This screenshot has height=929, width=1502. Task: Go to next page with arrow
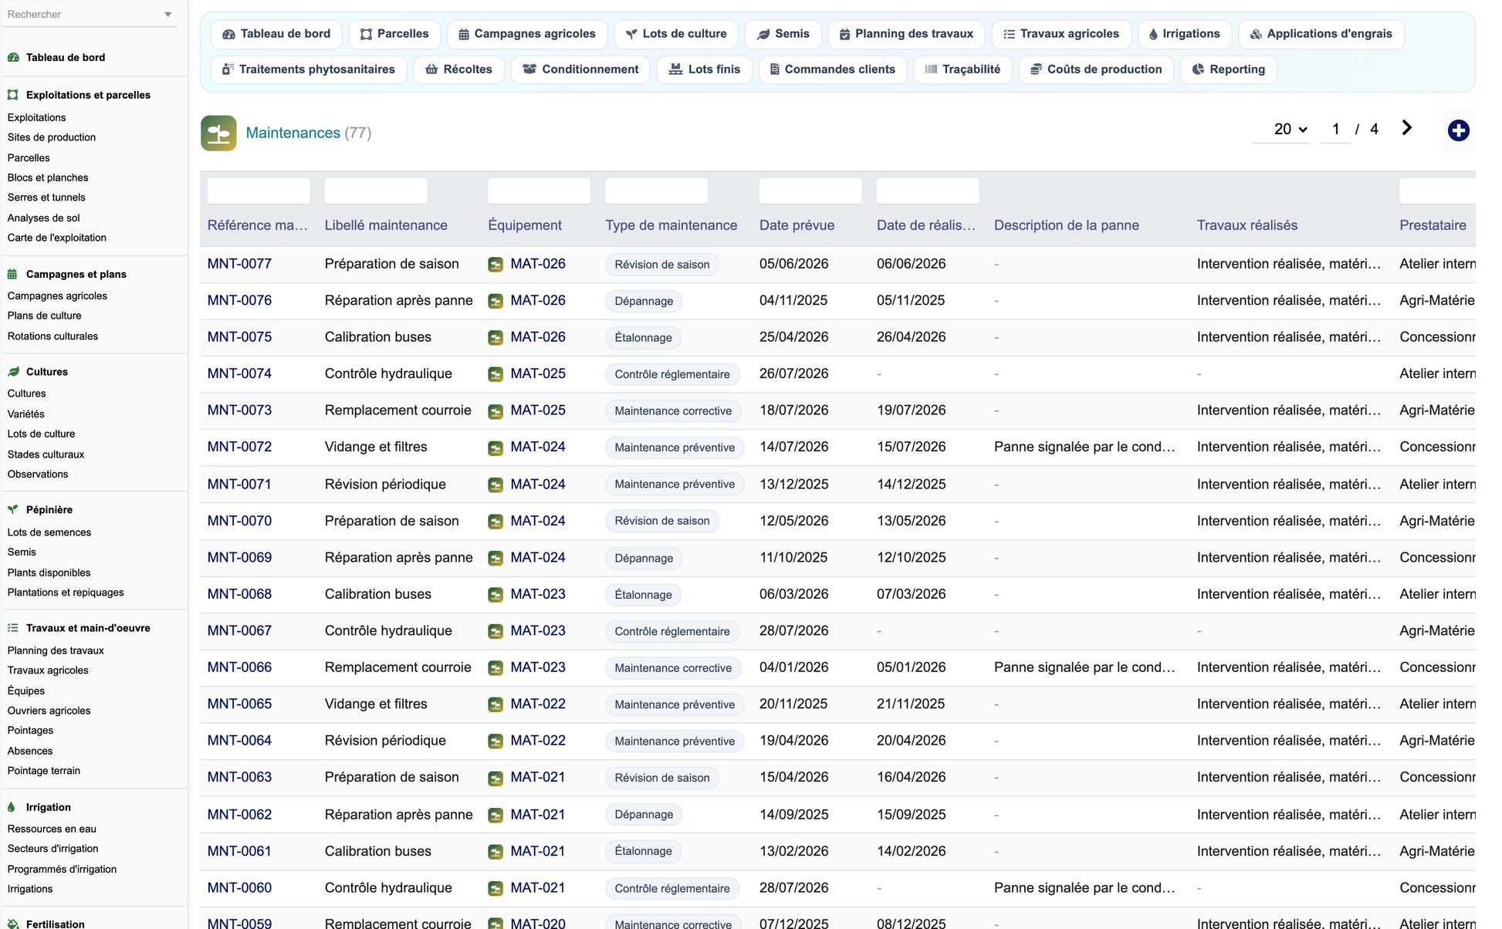(x=1406, y=128)
